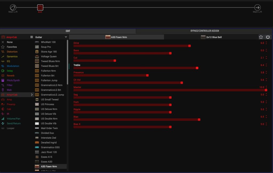Toggle the block bypass power button
This screenshot has height=173, width=273.
[268, 37]
